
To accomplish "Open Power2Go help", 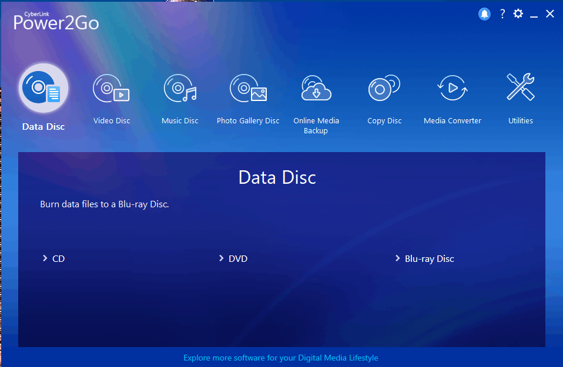I will click(x=502, y=14).
